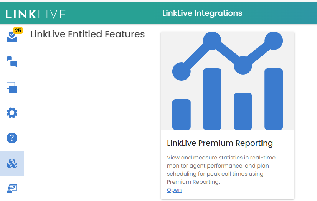Open the inbox icon with 25 badge
Image resolution: width=317 pixels, height=201 pixels.
click(12, 37)
